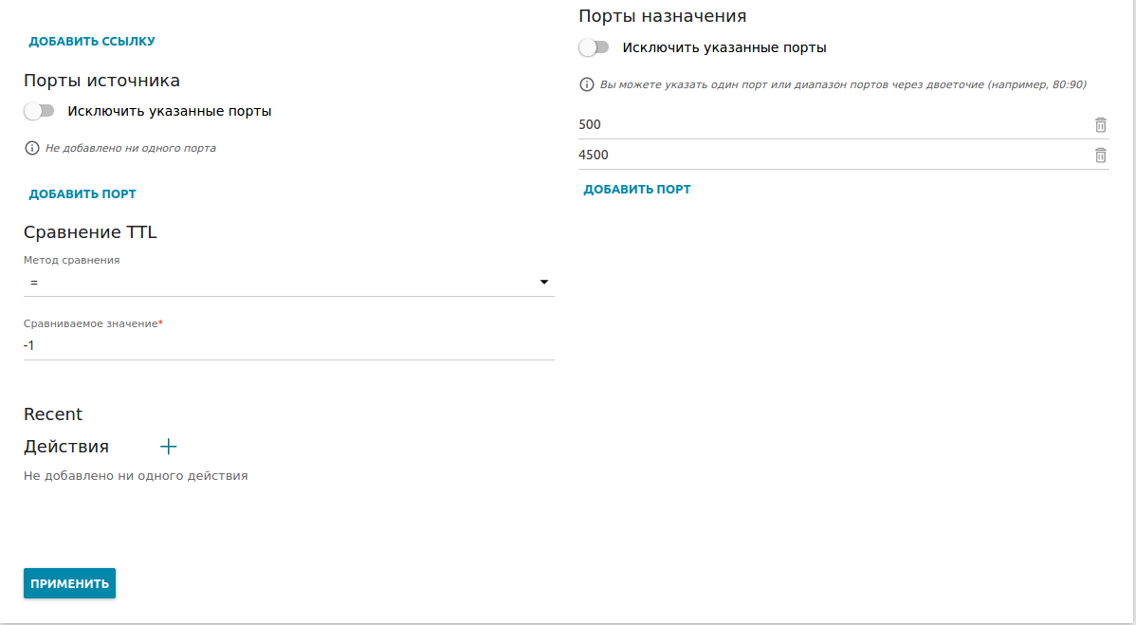This screenshot has height=625, width=1136.
Task: Click the Recent section heading
Action: click(x=53, y=414)
